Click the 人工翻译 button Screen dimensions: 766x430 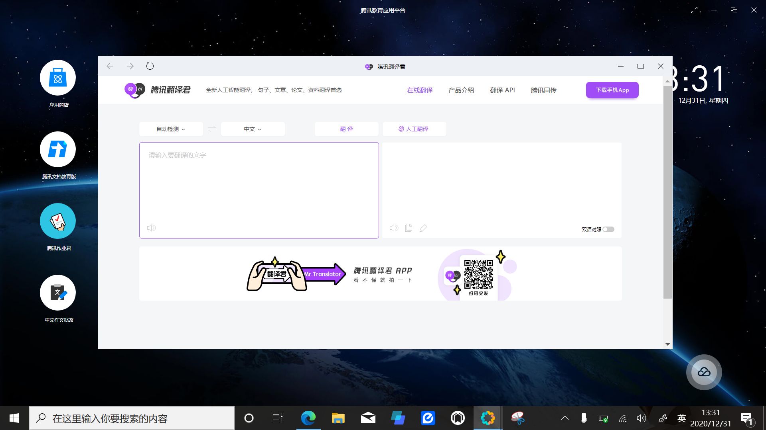click(x=414, y=129)
